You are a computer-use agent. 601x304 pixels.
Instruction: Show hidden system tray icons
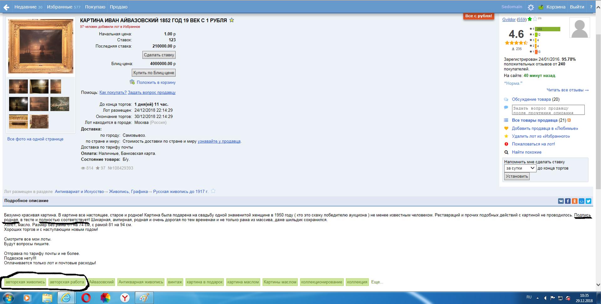tap(537, 298)
